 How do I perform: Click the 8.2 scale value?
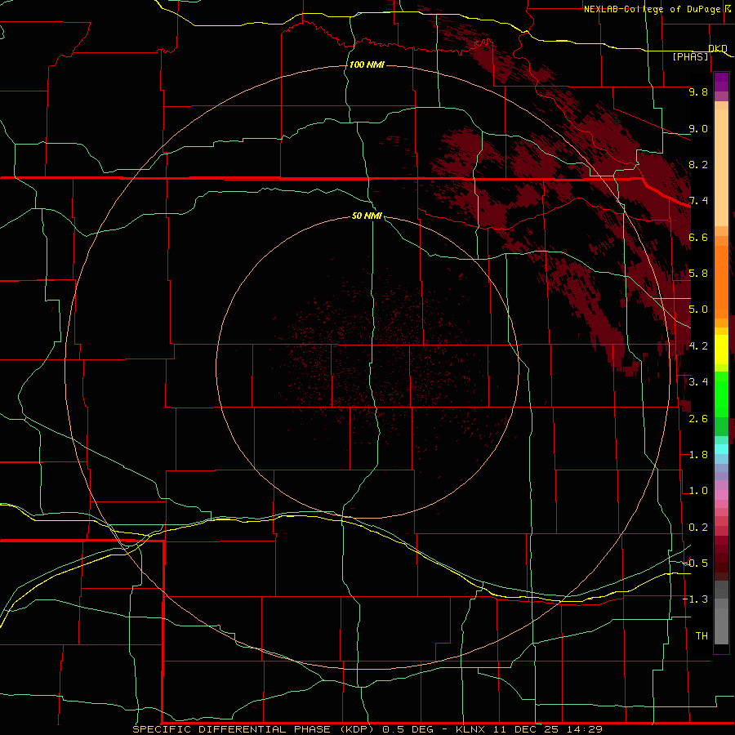pyautogui.click(x=698, y=164)
